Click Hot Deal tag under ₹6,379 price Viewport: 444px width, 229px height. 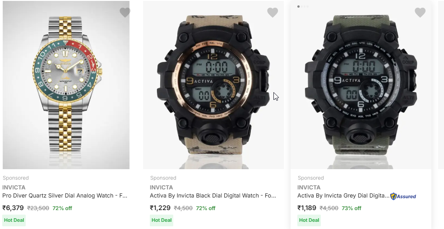coord(14,220)
